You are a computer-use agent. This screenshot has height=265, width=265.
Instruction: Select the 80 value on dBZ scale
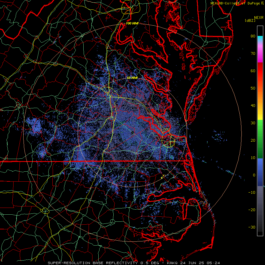pyautogui.click(x=253, y=36)
